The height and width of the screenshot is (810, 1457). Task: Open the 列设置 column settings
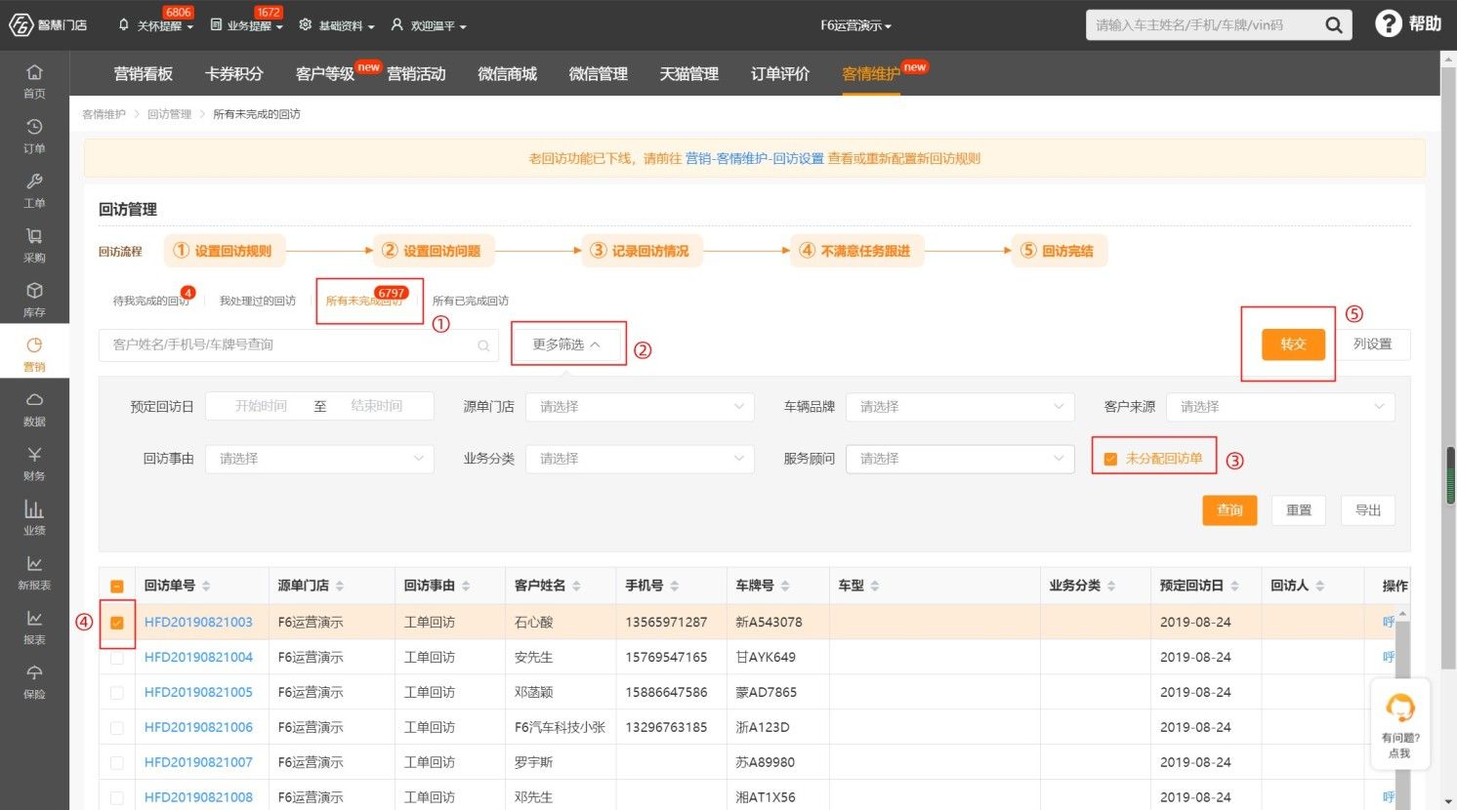click(x=1372, y=344)
